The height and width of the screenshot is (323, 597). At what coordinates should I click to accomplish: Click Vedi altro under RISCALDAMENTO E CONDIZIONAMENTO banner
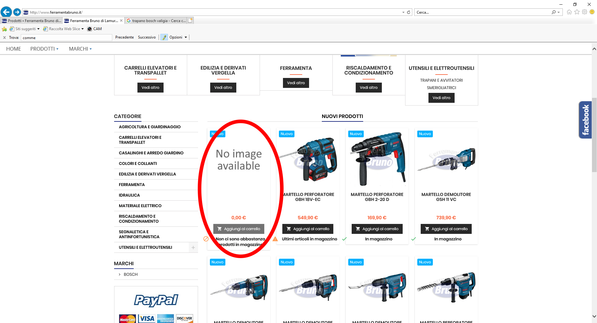pos(369,88)
